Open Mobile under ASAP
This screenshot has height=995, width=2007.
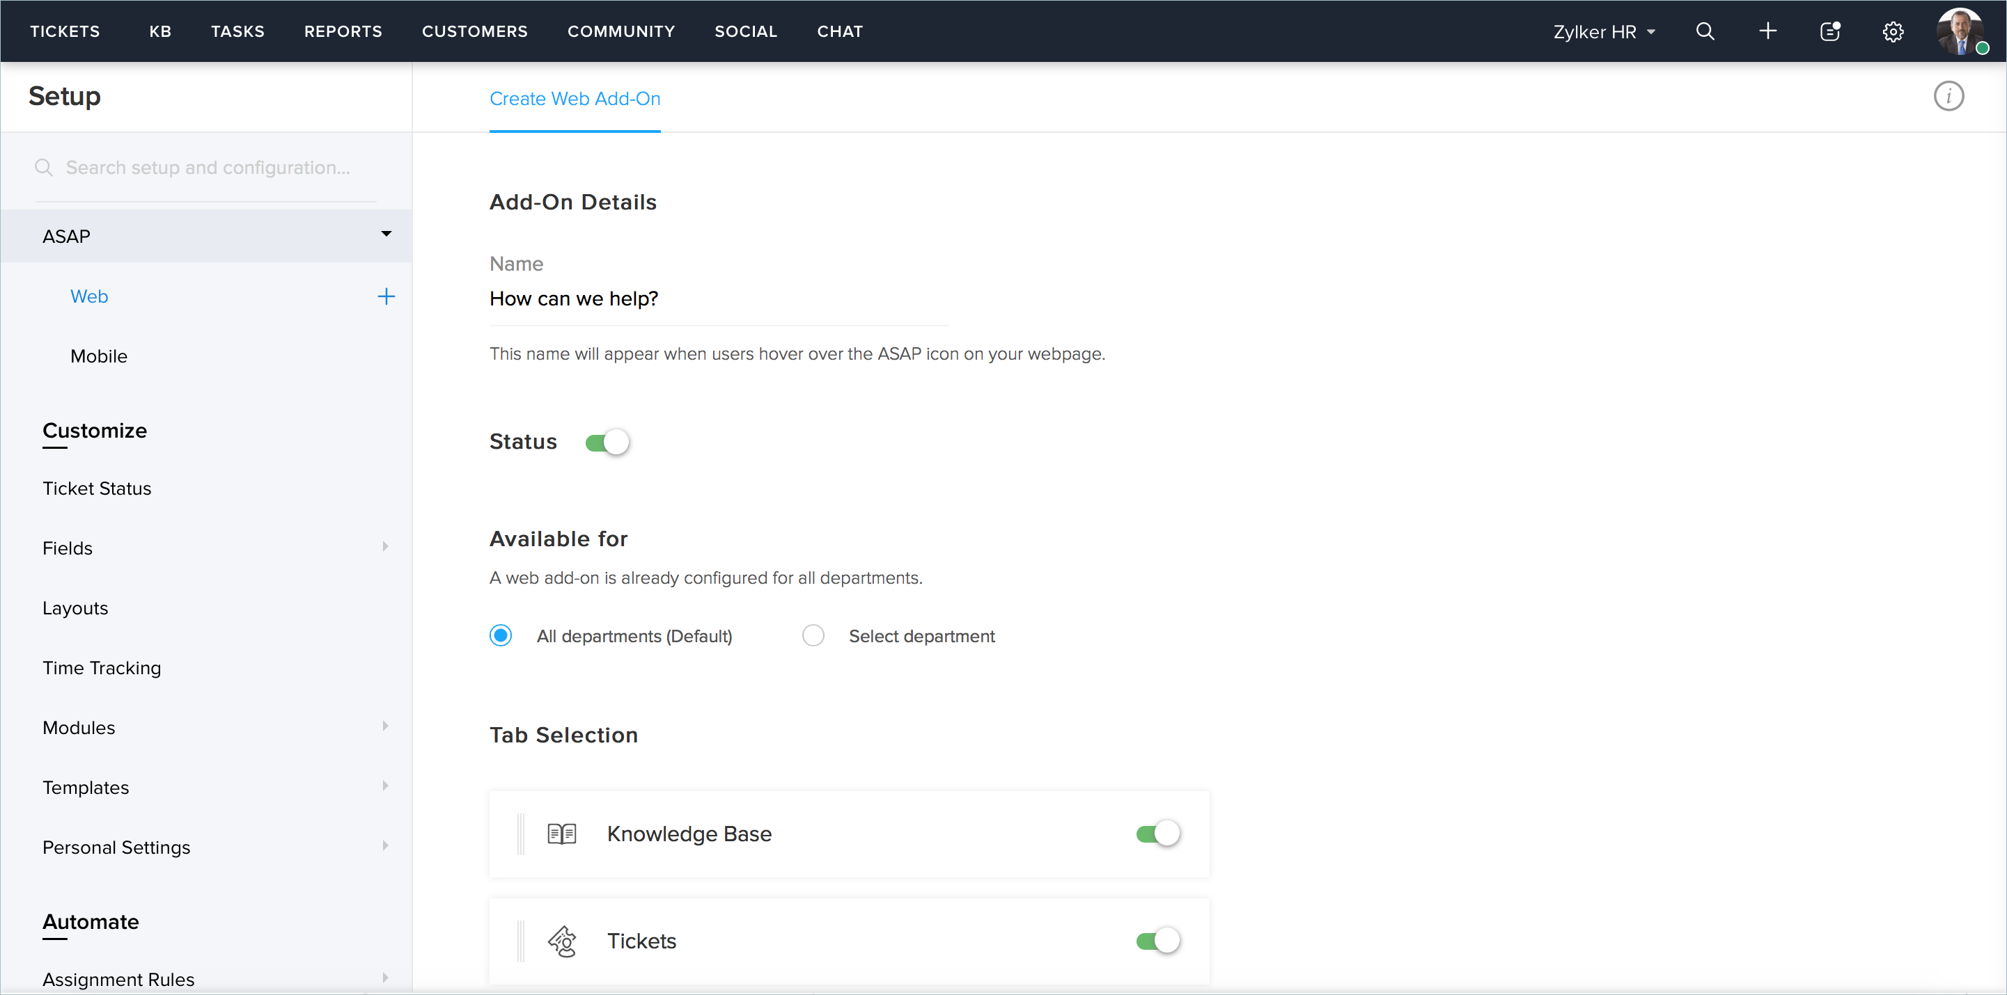click(x=99, y=356)
